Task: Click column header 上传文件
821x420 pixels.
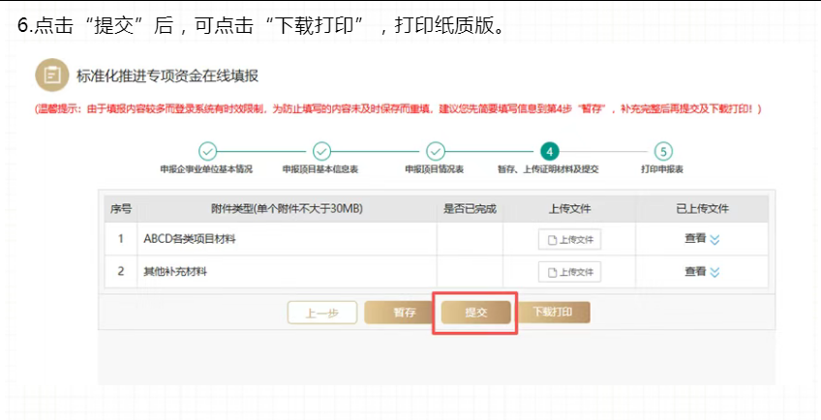Action: pyautogui.click(x=569, y=209)
